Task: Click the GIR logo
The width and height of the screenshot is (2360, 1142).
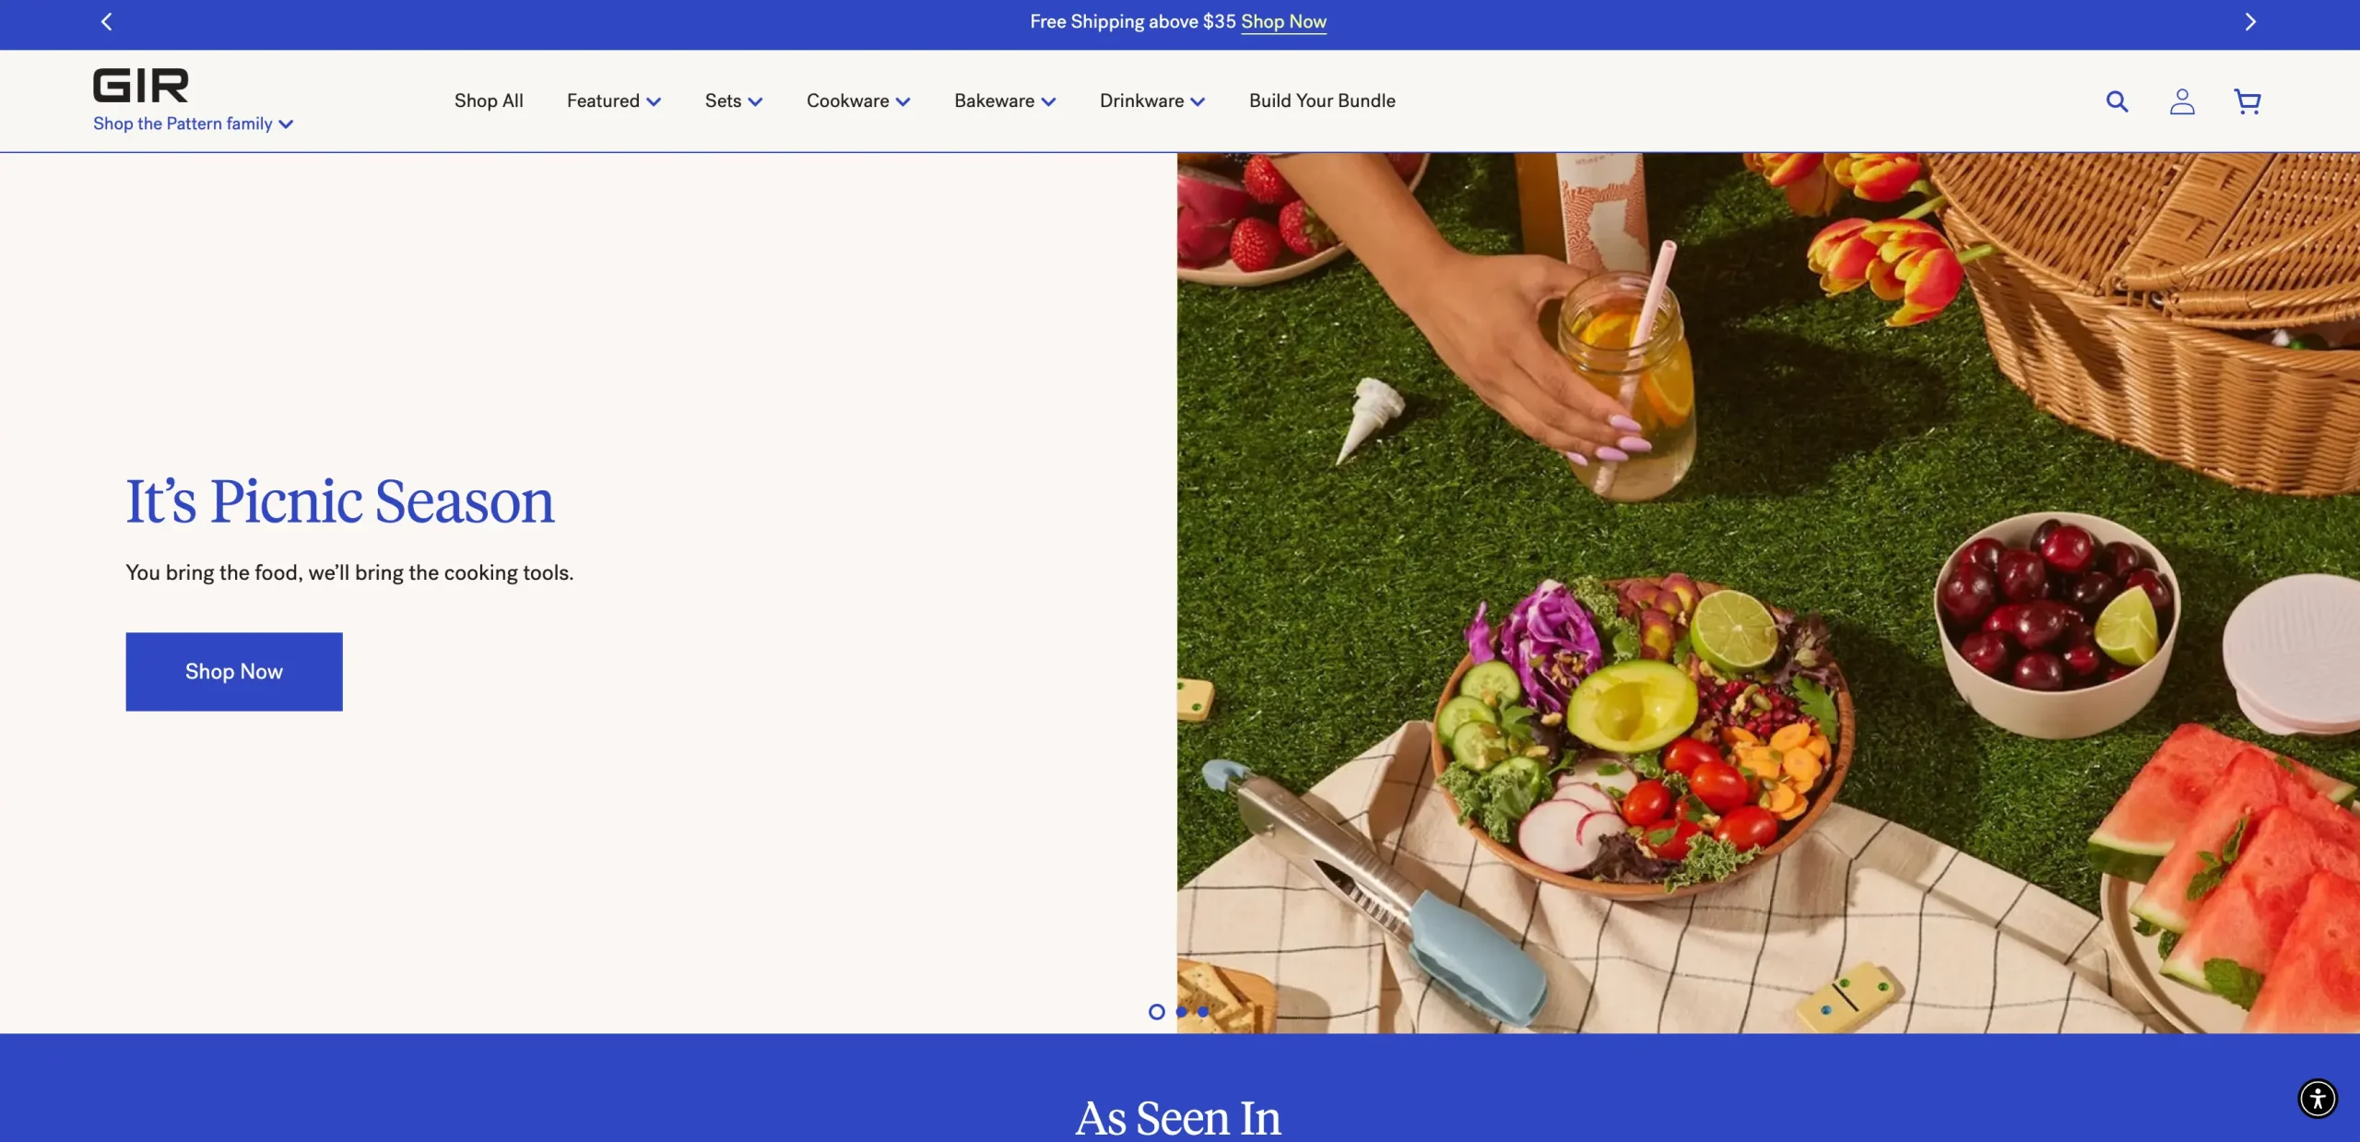Action: [x=140, y=86]
